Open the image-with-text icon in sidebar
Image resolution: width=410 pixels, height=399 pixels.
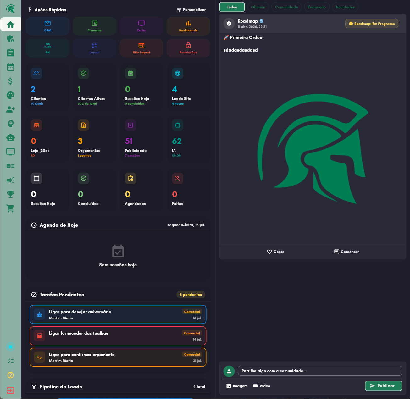pyautogui.click(x=10, y=166)
